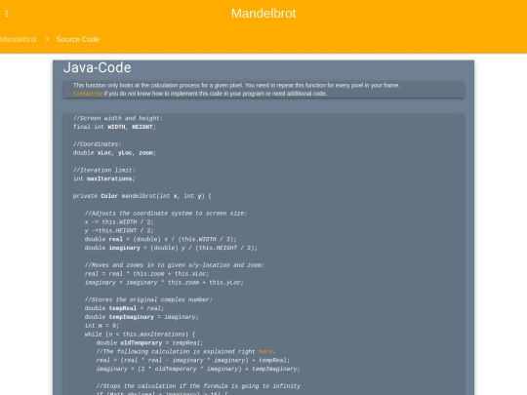Viewport: 527px width, 395px height.
Task: Click the line 'final int WIDTH, HEIGHT;'
Action: 114,127
